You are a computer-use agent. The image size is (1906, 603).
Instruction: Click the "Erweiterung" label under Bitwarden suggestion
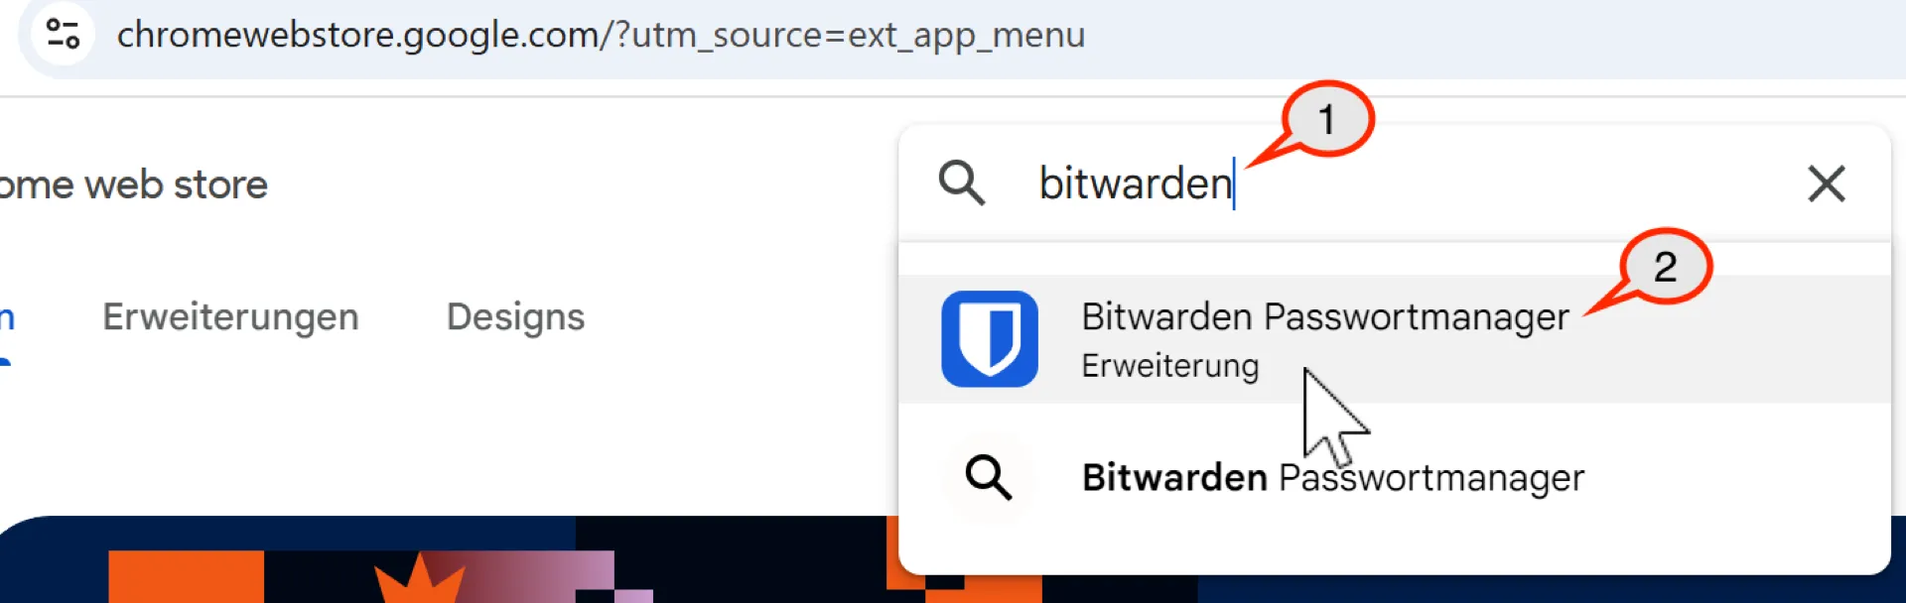pyautogui.click(x=1170, y=366)
